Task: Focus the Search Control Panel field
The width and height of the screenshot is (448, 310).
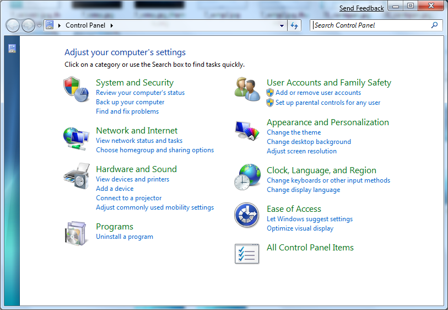Action: tap(371, 25)
